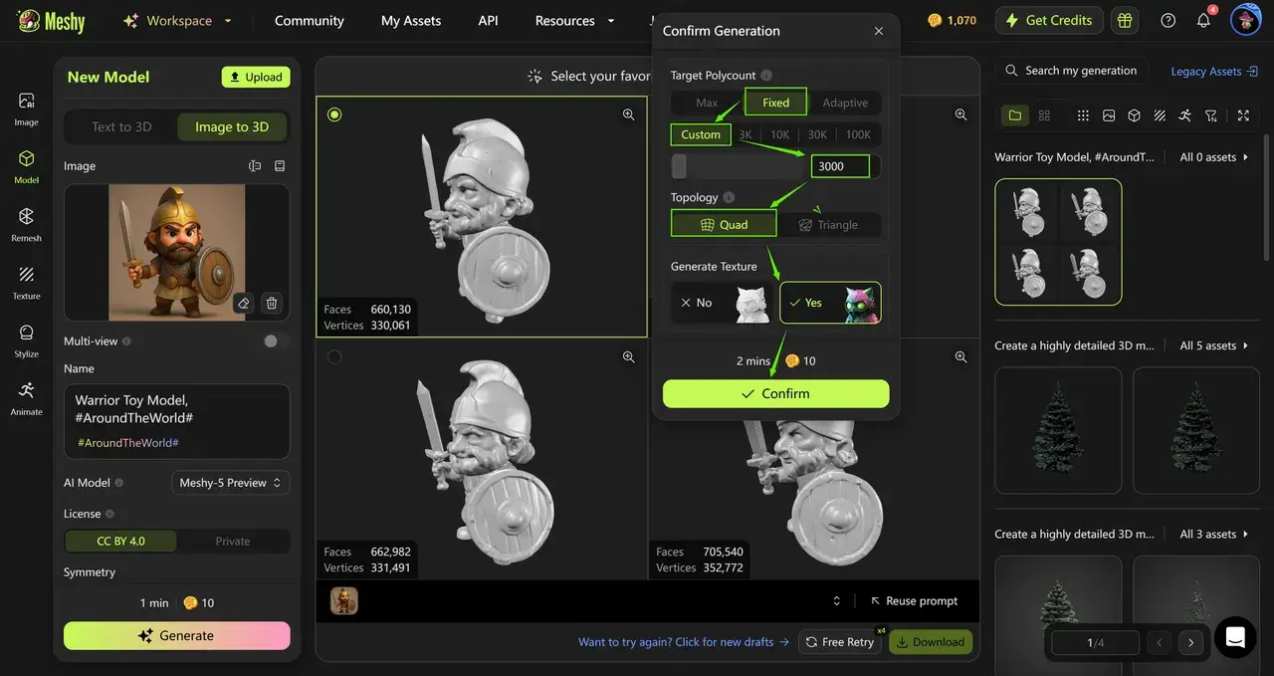The width and height of the screenshot is (1274, 676).
Task: Open the notifications bell
Action: coord(1203,20)
